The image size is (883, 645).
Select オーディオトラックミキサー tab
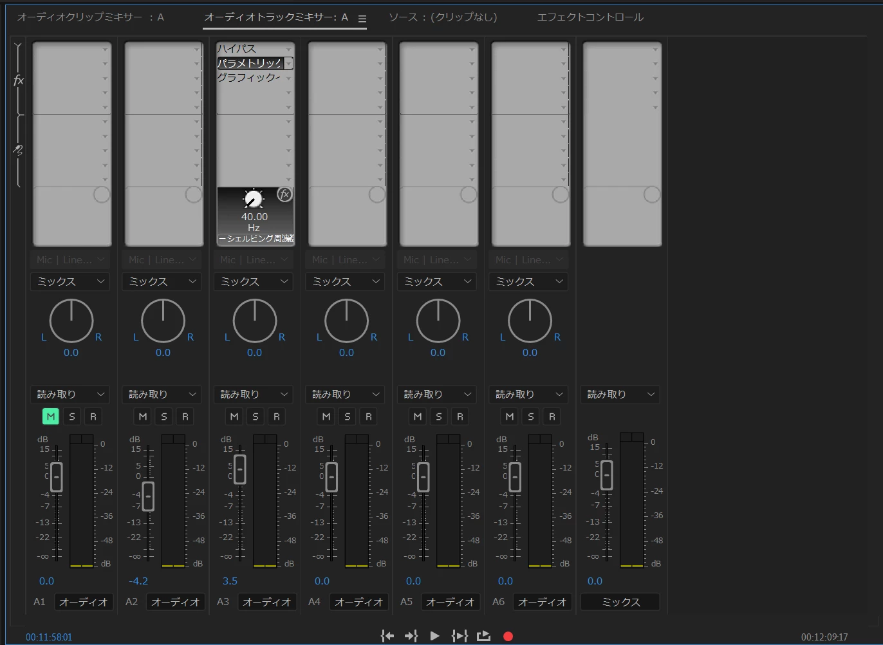pos(276,17)
